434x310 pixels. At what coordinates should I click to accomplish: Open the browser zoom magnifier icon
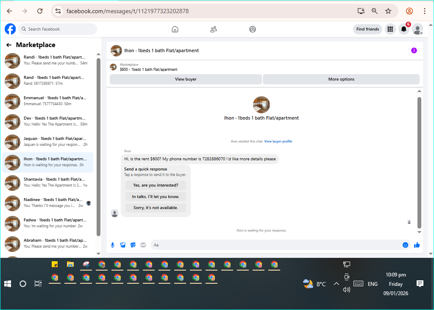(375, 11)
